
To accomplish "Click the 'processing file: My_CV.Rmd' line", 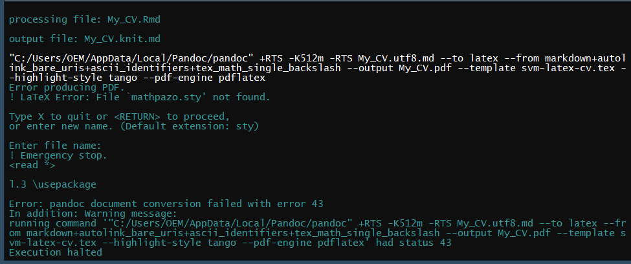I will coord(84,19).
